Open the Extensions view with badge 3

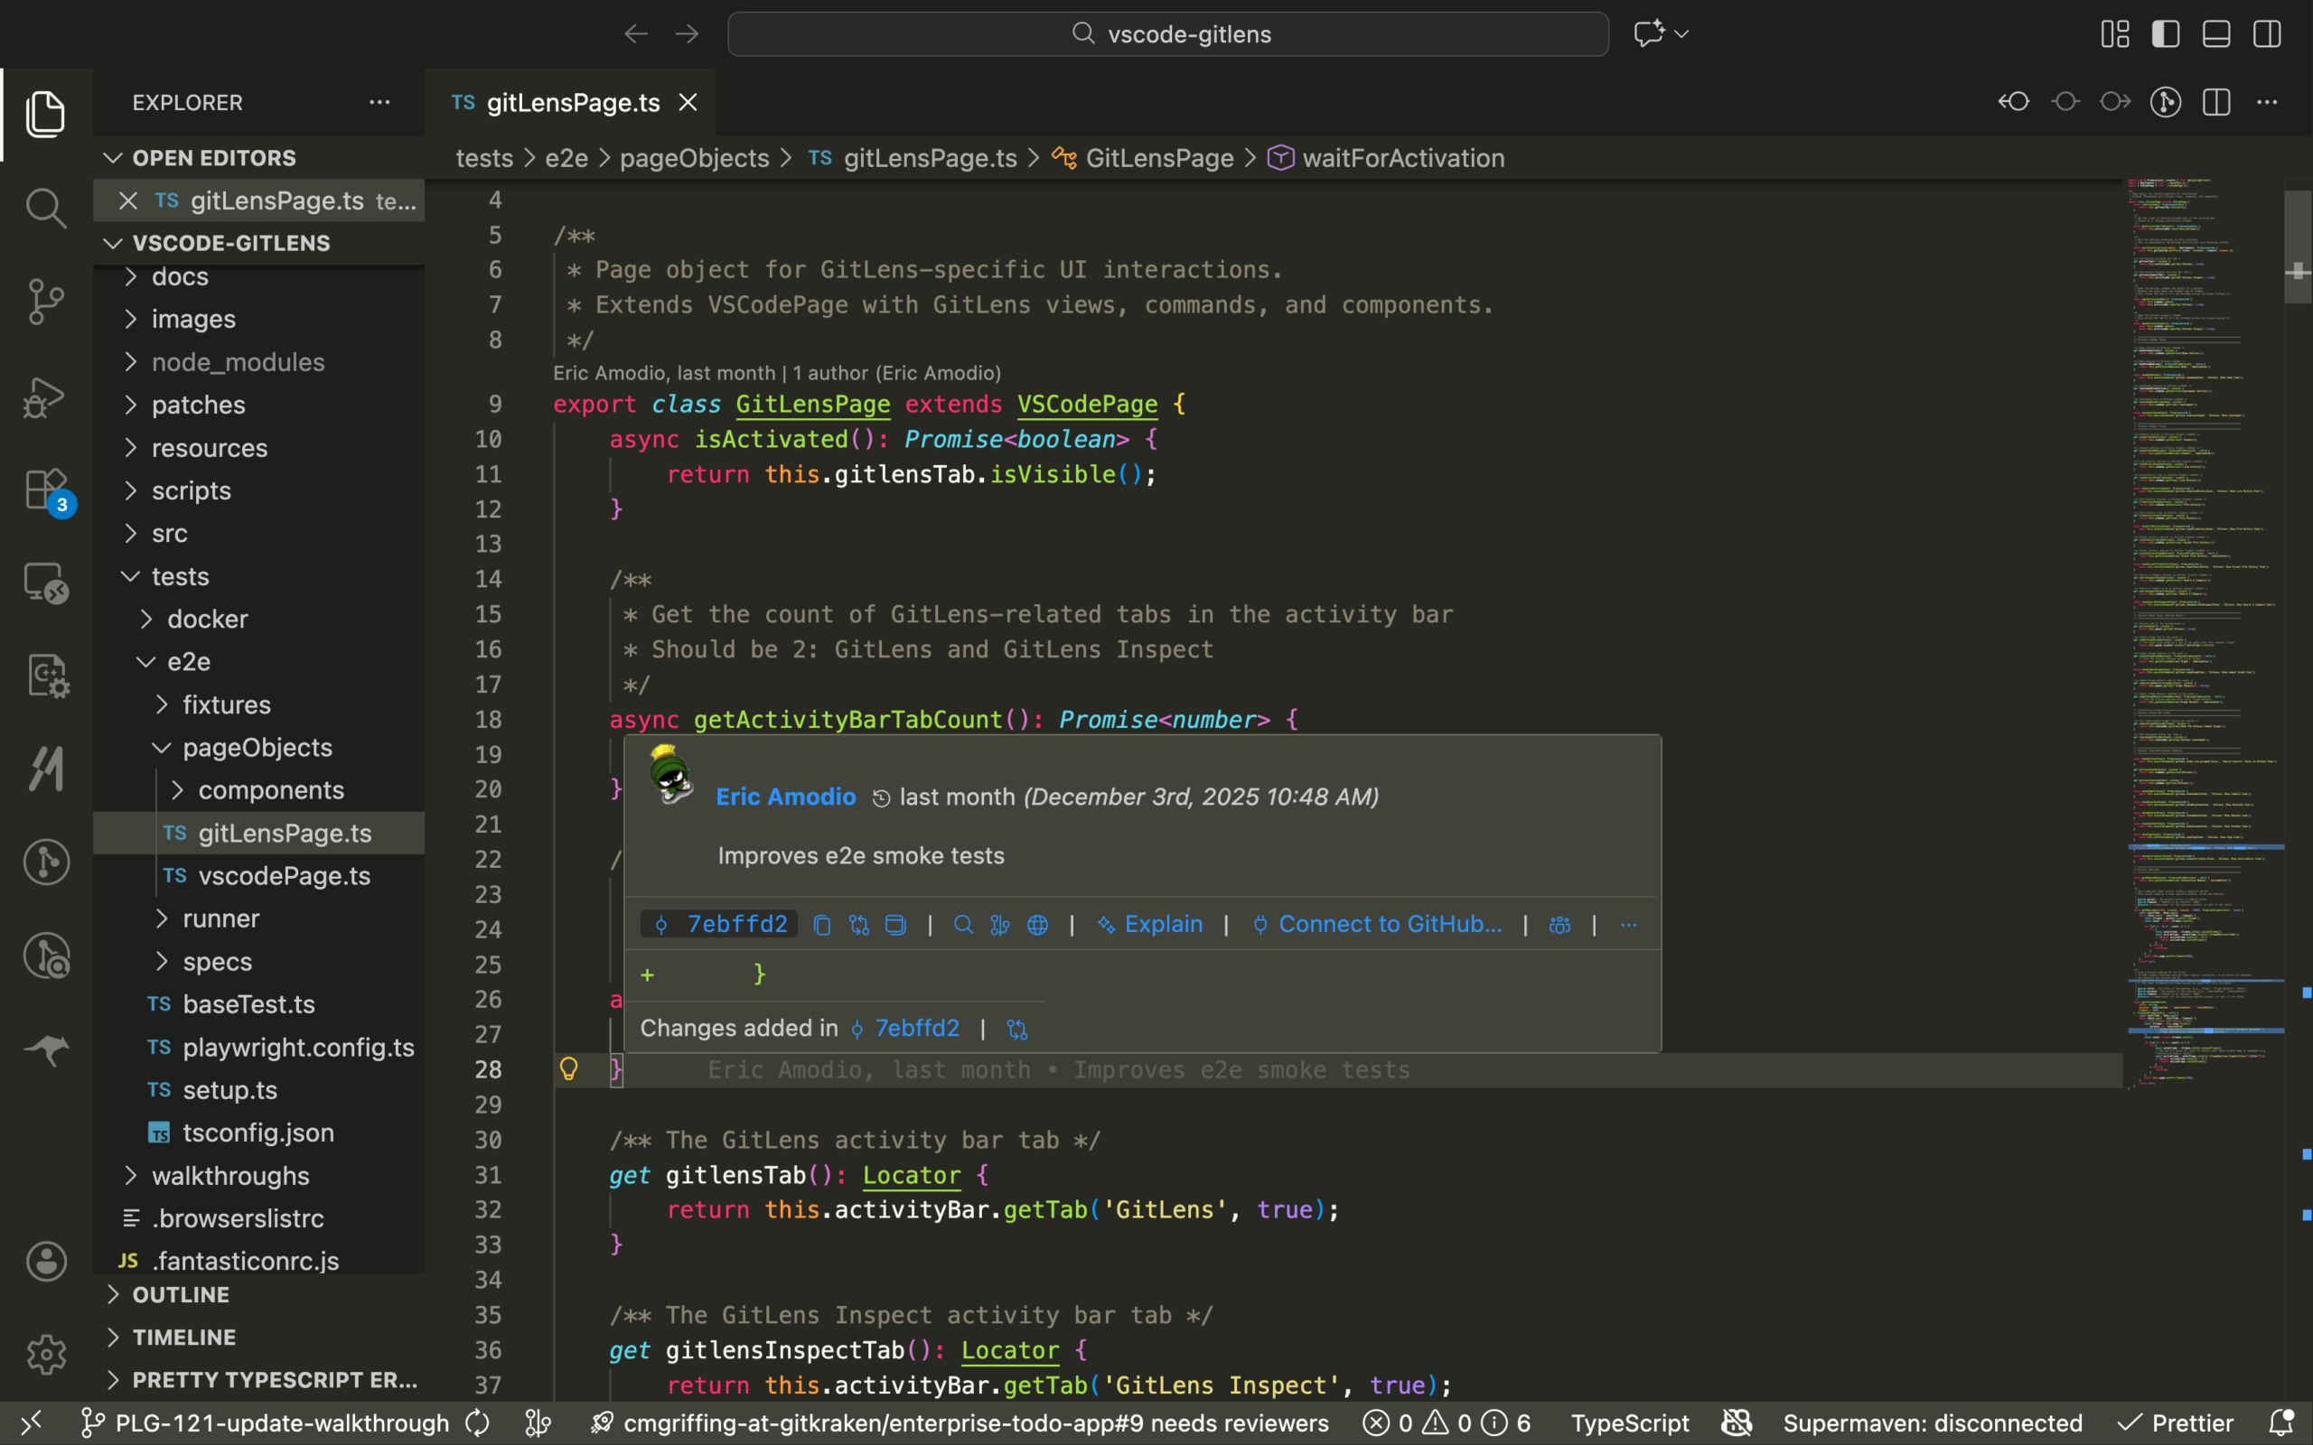(x=45, y=489)
